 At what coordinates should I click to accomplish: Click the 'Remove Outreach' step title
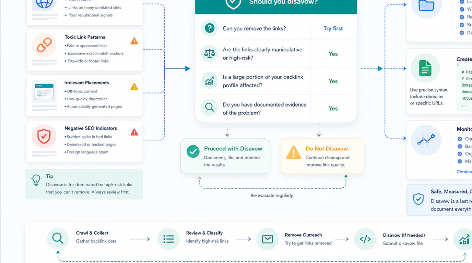(303, 235)
